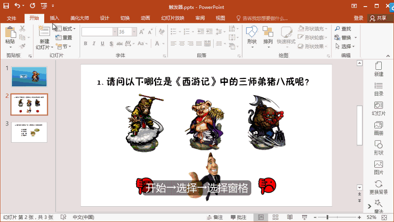Toggle Strikethrough abc button
The height and width of the screenshot is (222, 394).
[120, 43]
